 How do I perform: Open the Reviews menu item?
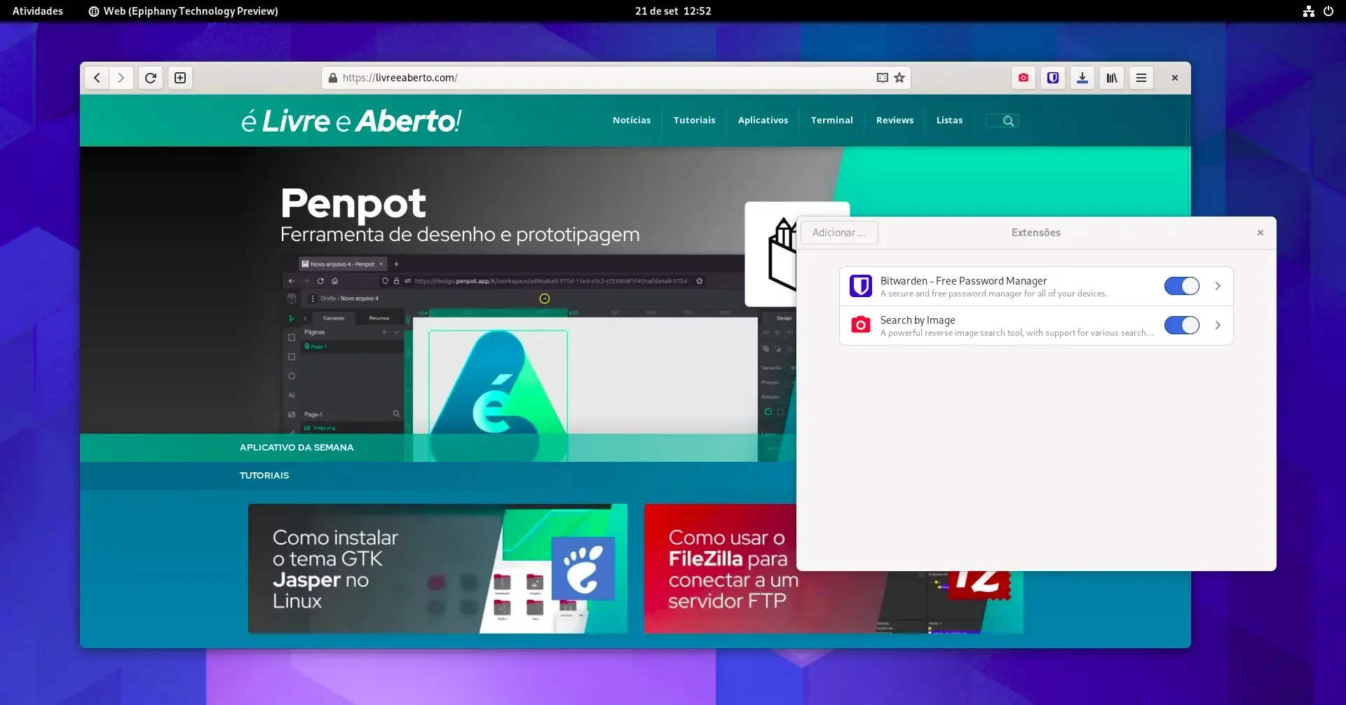[x=895, y=120]
